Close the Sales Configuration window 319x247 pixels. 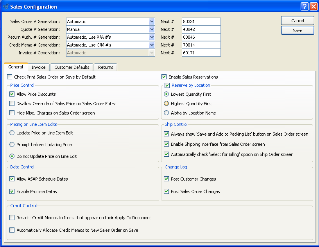(x=313, y=7)
